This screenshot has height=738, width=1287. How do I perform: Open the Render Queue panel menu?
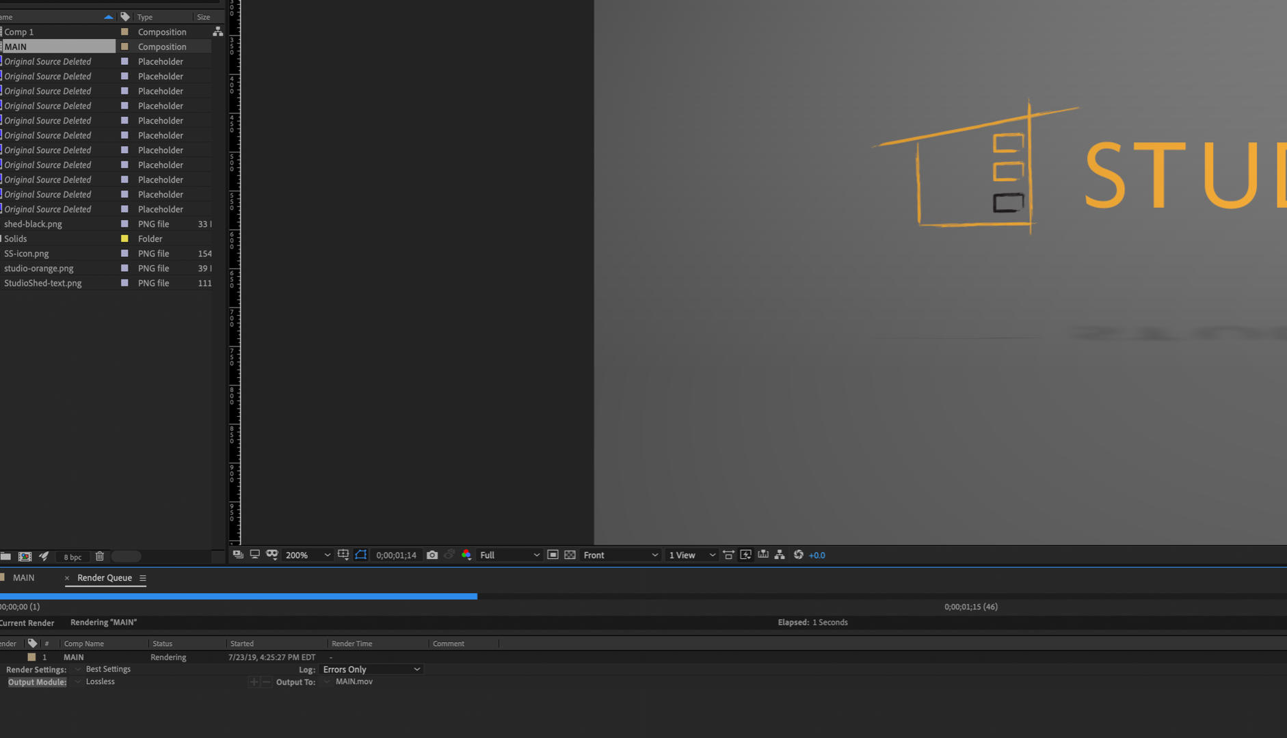point(143,578)
